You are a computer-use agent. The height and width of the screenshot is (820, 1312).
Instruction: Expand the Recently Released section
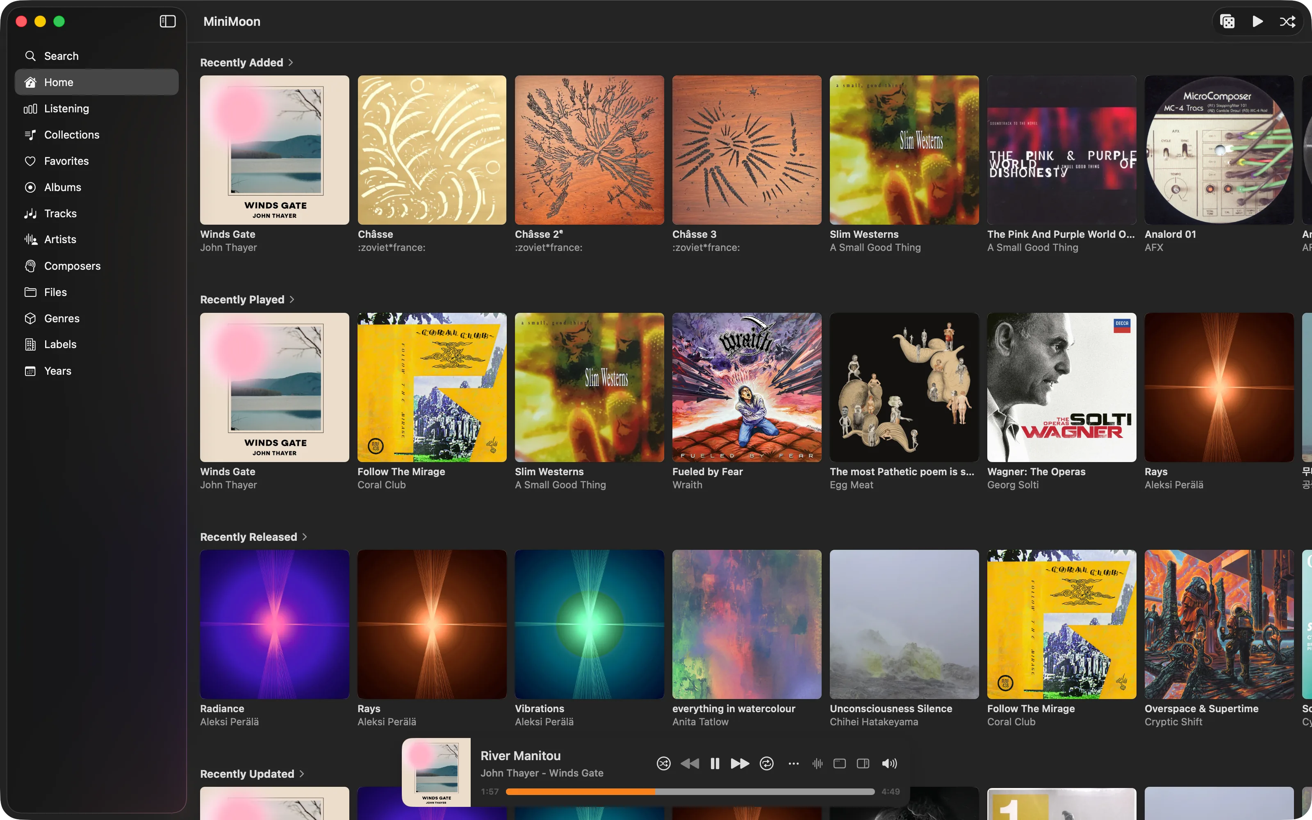[x=254, y=537]
